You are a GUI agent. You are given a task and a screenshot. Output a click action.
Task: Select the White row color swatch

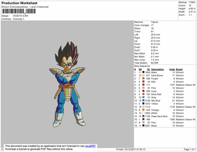click(143, 113)
